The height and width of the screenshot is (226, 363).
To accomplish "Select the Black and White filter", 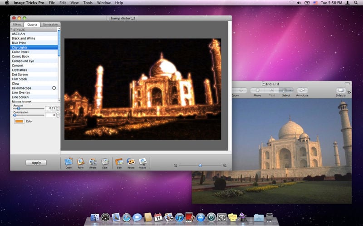I will point(34,38).
